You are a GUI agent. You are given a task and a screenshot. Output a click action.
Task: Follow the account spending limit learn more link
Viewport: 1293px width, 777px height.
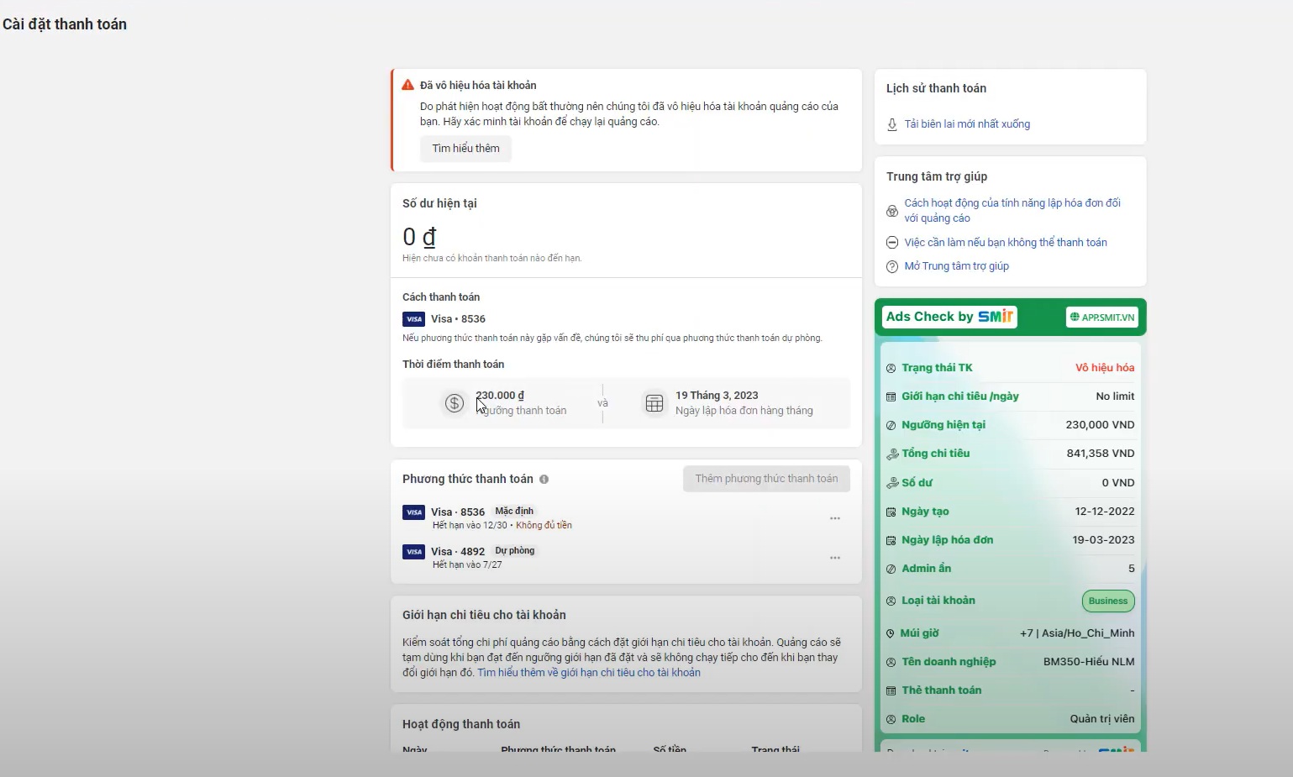588,673
